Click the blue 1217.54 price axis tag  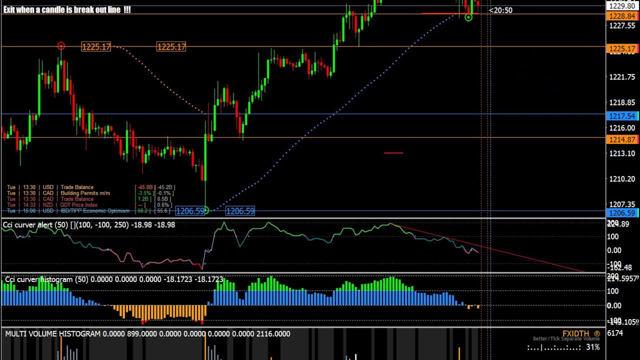point(622,116)
